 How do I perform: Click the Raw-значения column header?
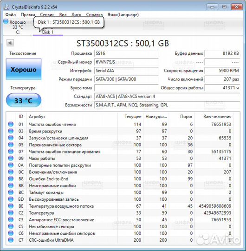(x=217, y=117)
